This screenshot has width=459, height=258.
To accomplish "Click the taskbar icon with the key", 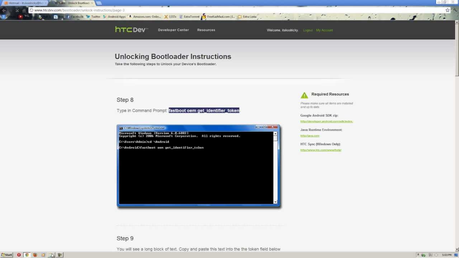I will click(60, 255).
